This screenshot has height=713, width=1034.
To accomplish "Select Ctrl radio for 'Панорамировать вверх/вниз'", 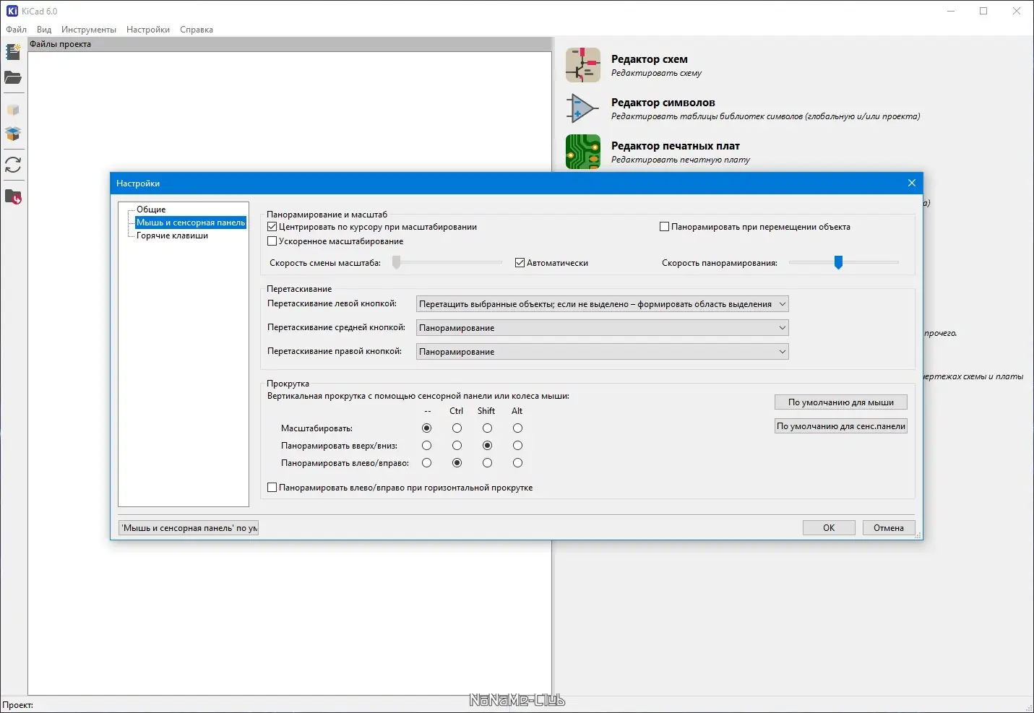I will tap(457, 446).
